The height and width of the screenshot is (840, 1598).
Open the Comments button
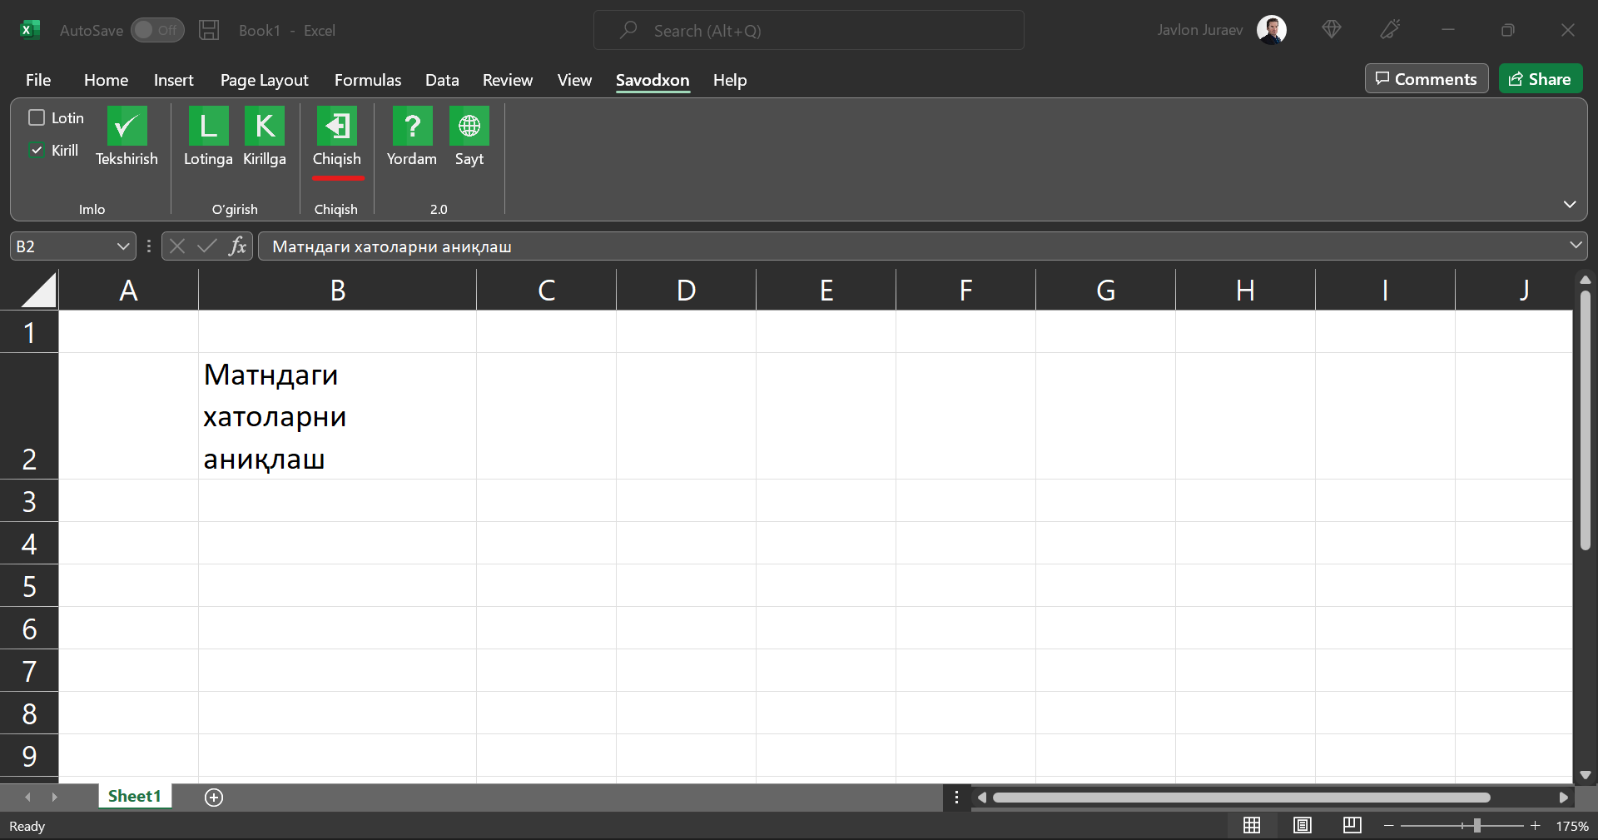1426,79
